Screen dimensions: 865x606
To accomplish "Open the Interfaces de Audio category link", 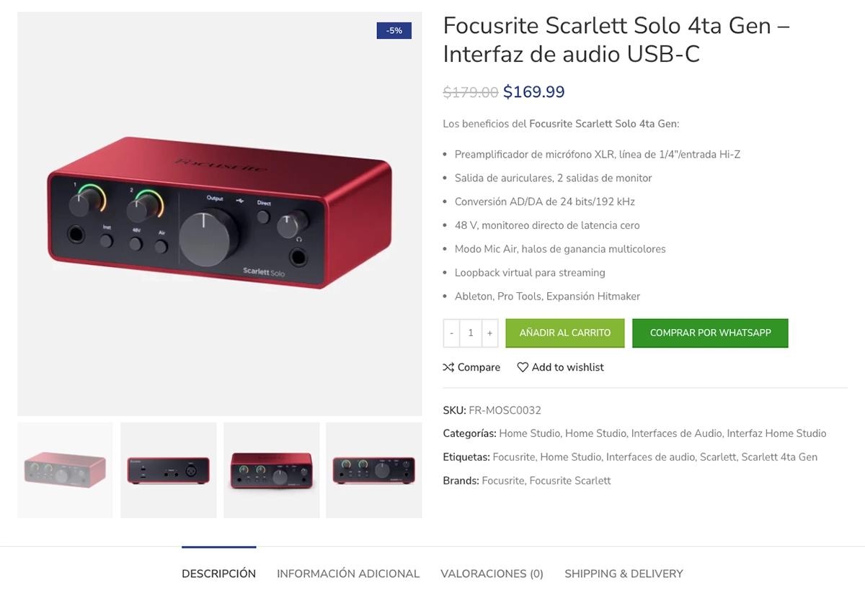I will 676,433.
